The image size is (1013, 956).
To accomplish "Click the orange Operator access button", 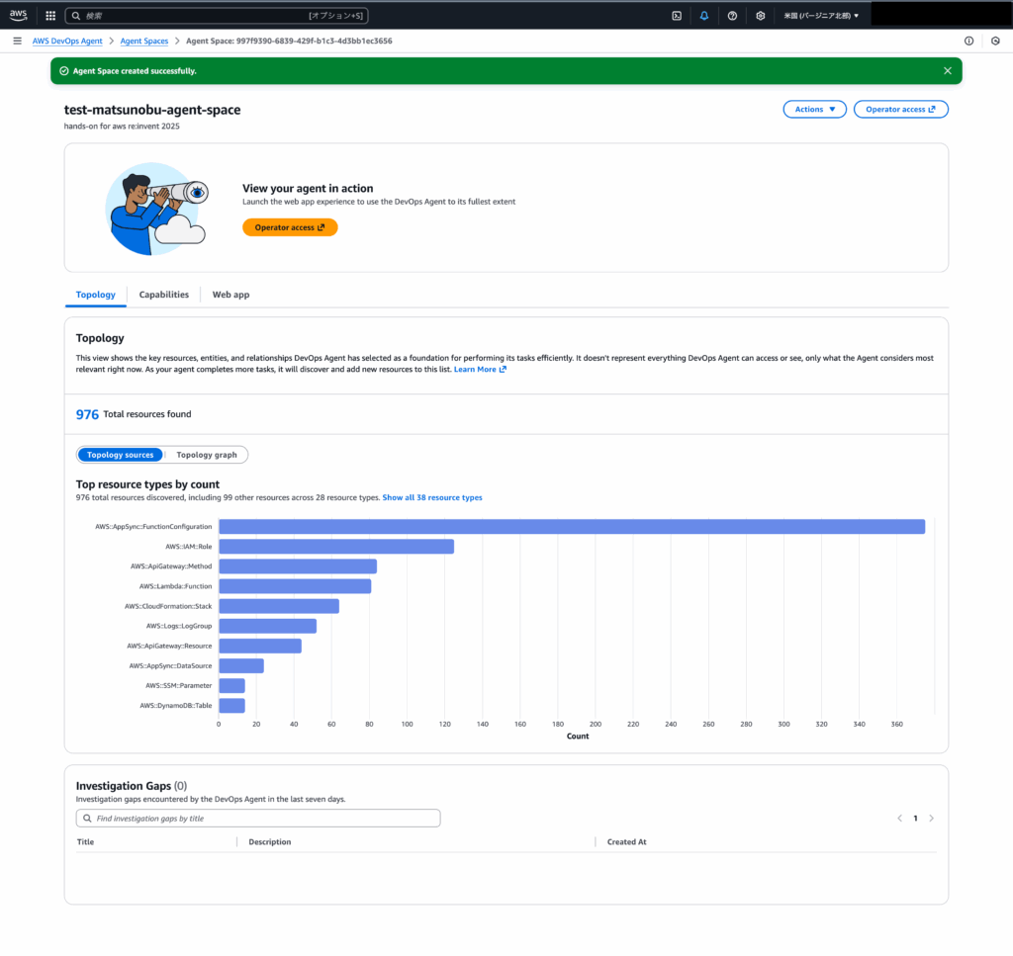I will [290, 227].
